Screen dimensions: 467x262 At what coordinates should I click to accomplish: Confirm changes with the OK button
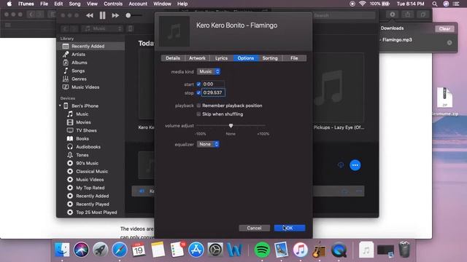coord(290,228)
